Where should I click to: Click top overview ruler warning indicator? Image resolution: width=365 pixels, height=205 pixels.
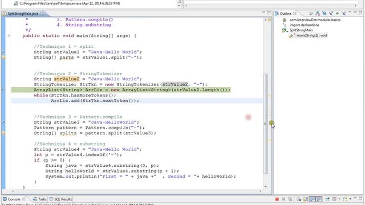click(270, 20)
